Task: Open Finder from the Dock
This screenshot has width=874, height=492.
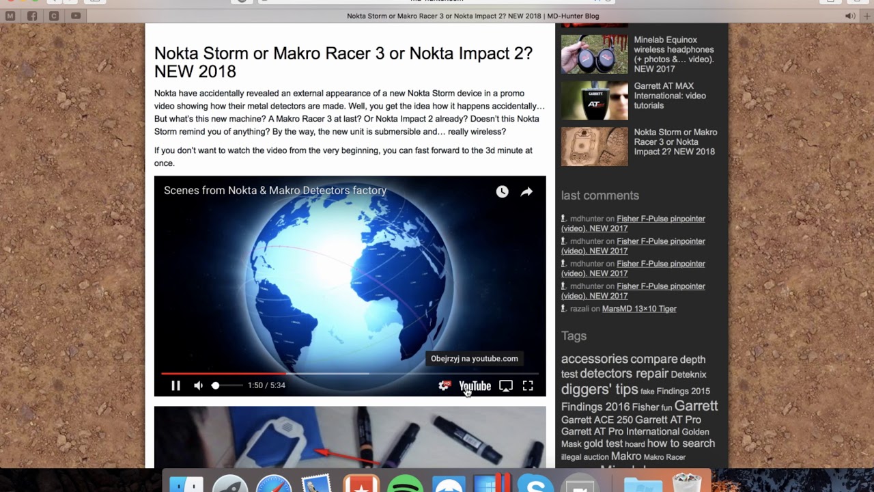Action: coord(186,484)
